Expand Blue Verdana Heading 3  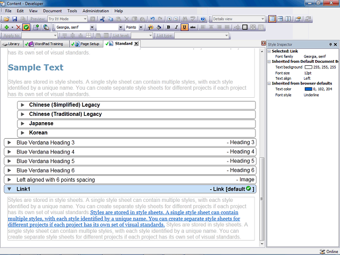(x=10, y=142)
